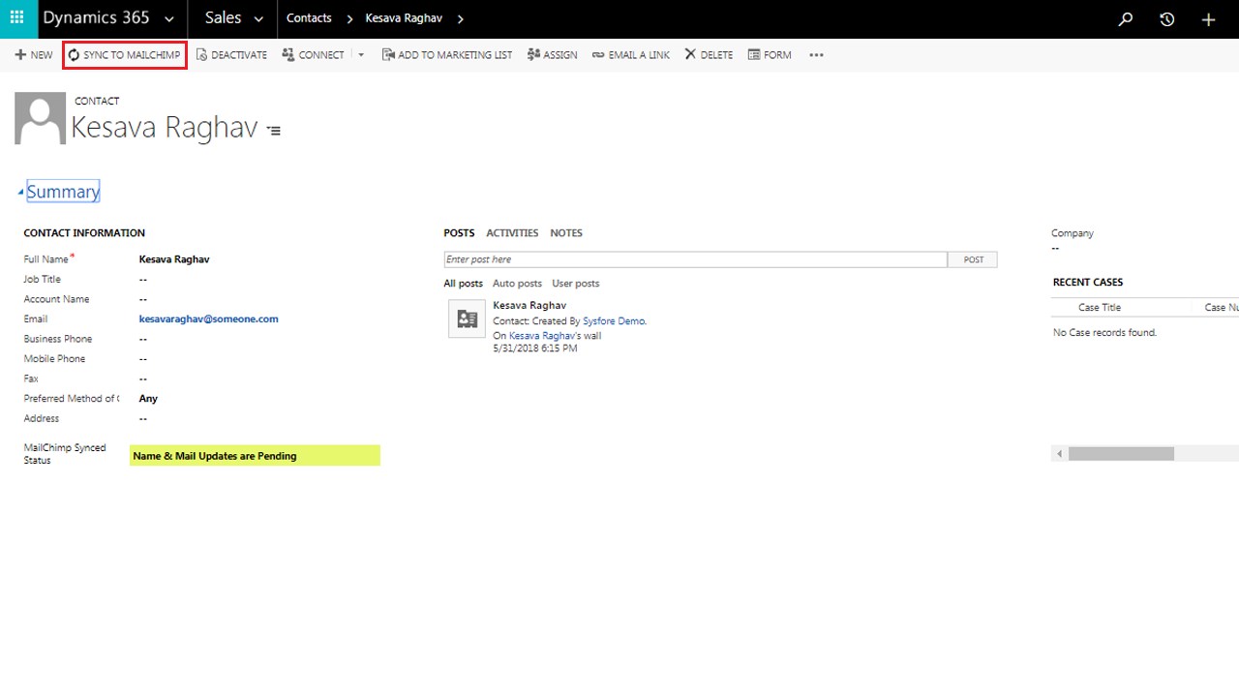Screen dimensions: 1239x697
Task: Expand Contacts breadcrumb chevron
Action: point(348,18)
